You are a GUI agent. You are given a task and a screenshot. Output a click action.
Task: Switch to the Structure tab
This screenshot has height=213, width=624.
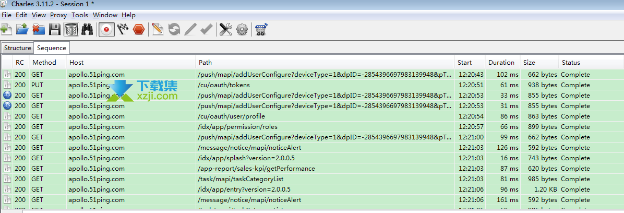point(18,48)
